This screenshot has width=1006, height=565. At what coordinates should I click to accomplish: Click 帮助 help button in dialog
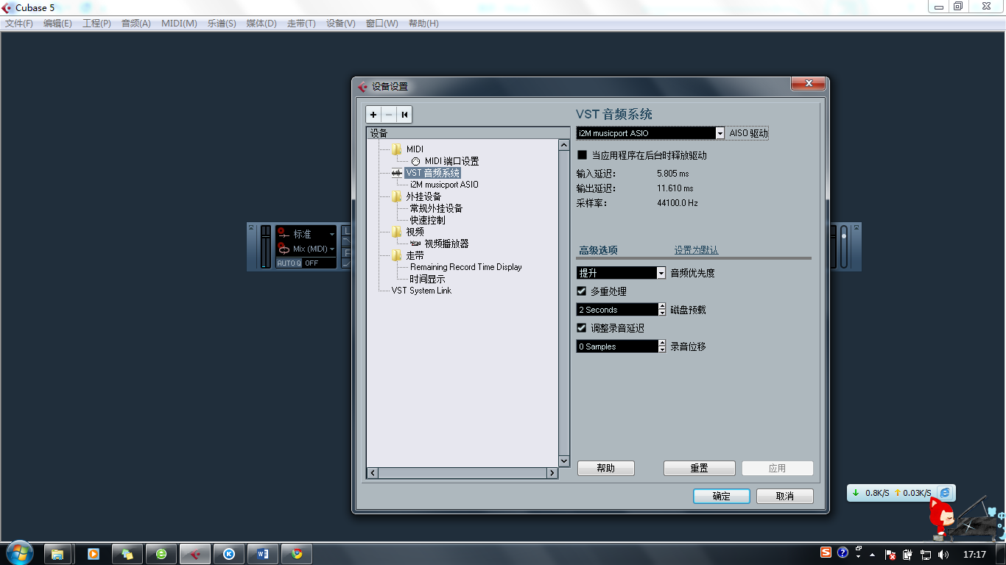point(606,468)
